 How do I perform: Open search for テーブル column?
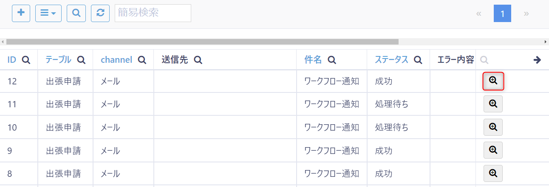[81, 60]
